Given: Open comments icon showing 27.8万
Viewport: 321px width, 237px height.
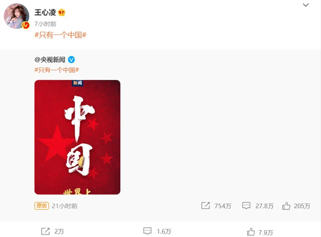Looking at the screenshot, I should click(x=246, y=205).
